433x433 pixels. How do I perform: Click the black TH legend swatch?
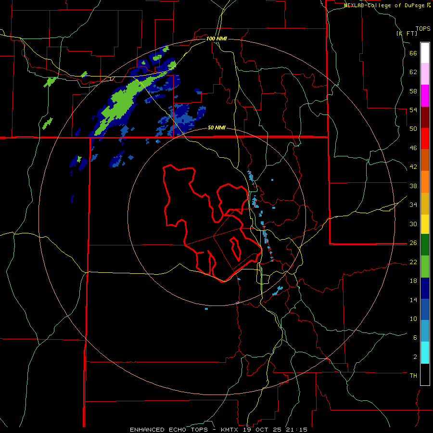click(425, 374)
